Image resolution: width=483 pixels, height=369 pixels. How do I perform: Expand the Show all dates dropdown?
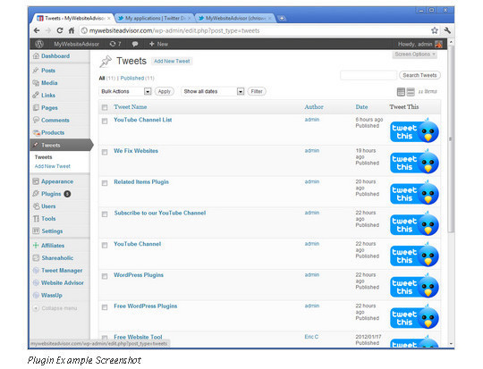[x=213, y=91]
